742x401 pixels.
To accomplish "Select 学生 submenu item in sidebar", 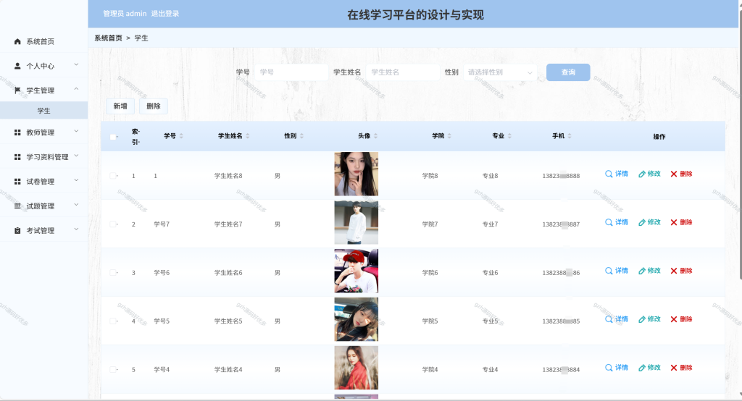I will click(x=44, y=111).
